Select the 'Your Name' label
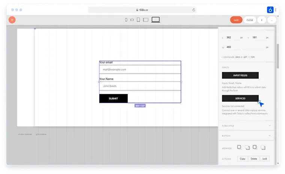Image resolution: width=285 pixels, height=174 pixels. tap(106, 79)
